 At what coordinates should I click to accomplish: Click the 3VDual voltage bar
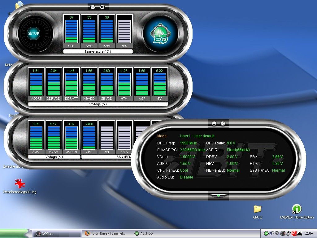click(72, 137)
